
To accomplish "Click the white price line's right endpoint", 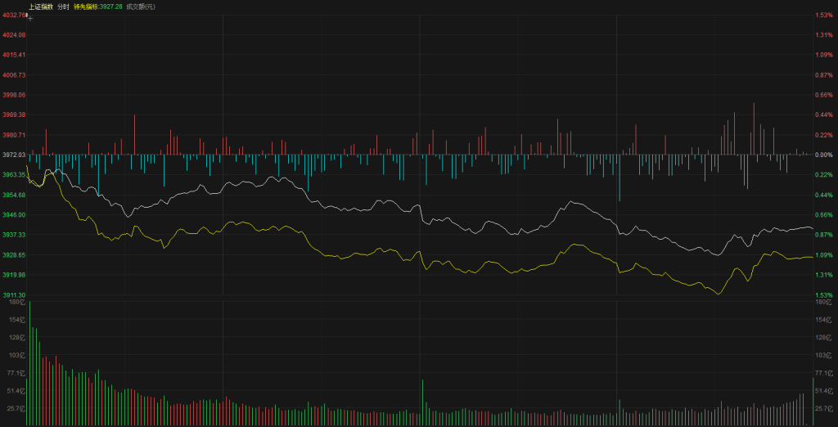I will 813,228.
